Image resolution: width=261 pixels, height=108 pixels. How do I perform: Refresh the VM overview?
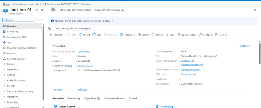tap(157, 35)
